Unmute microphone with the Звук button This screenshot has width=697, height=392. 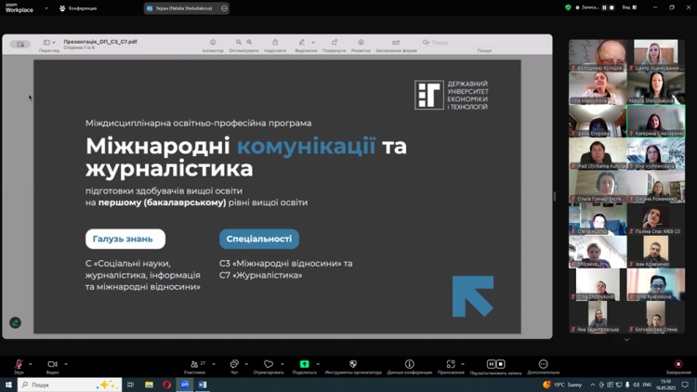tap(19, 365)
